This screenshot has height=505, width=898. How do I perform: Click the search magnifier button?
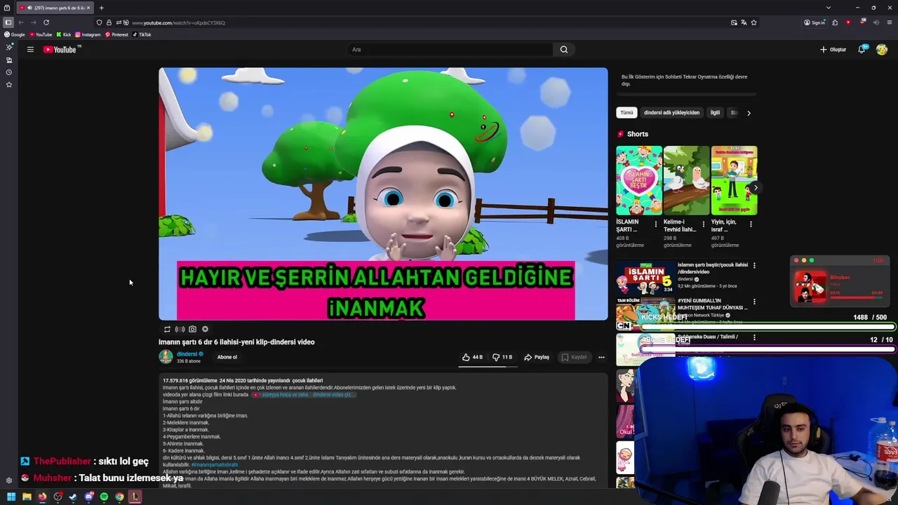coord(564,49)
